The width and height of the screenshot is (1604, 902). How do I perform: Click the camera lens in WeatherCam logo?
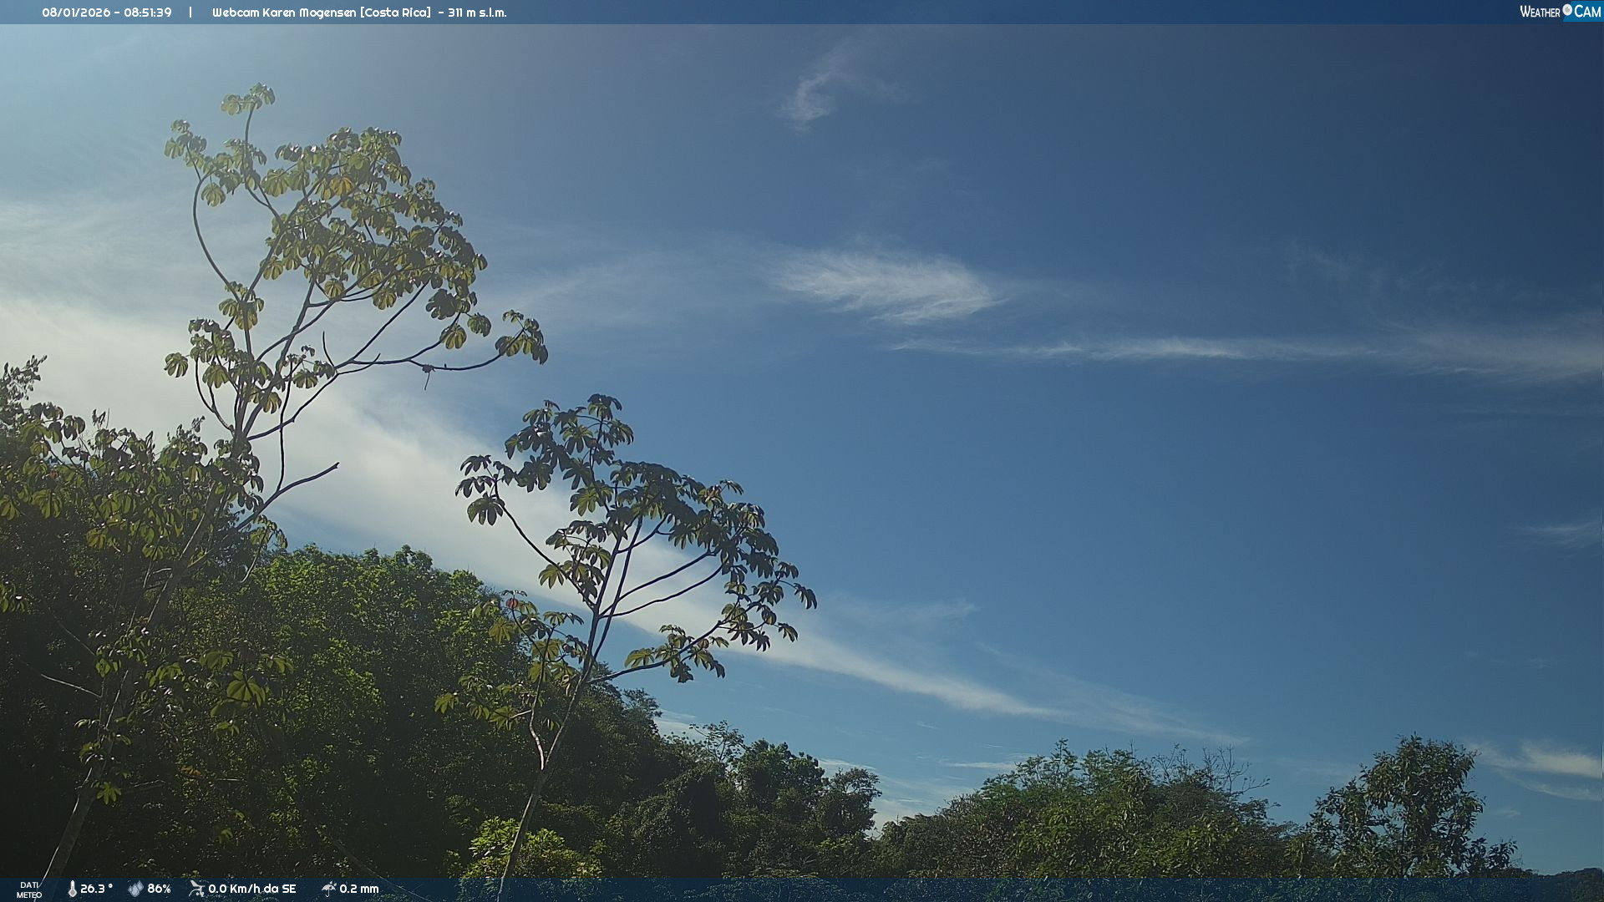click(x=1567, y=10)
